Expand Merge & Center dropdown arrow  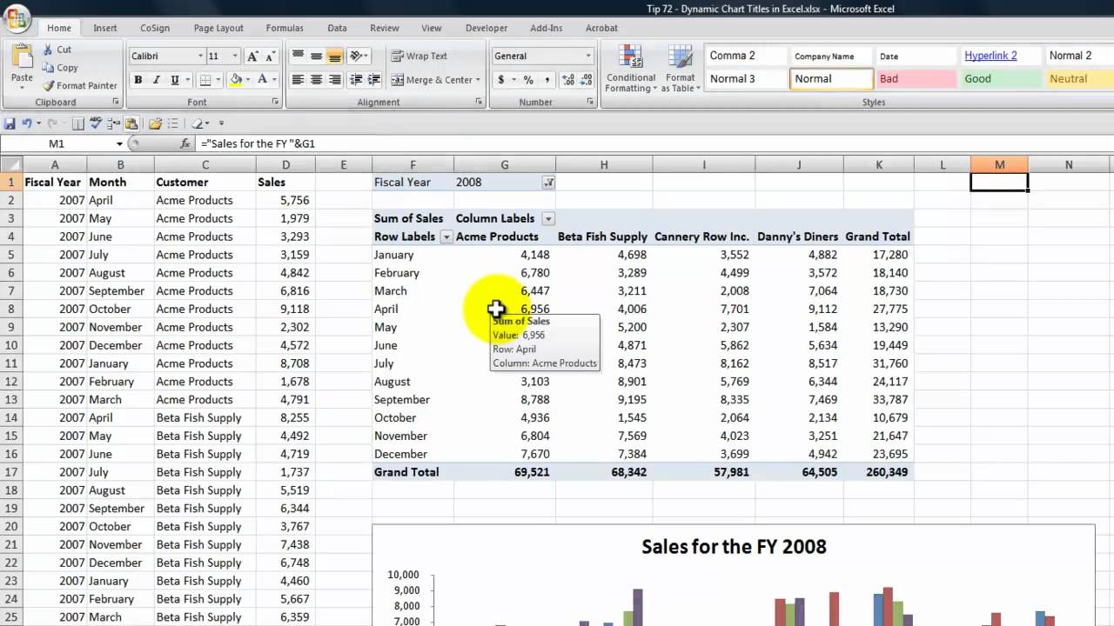pyautogui.click(x=478, y=80)
